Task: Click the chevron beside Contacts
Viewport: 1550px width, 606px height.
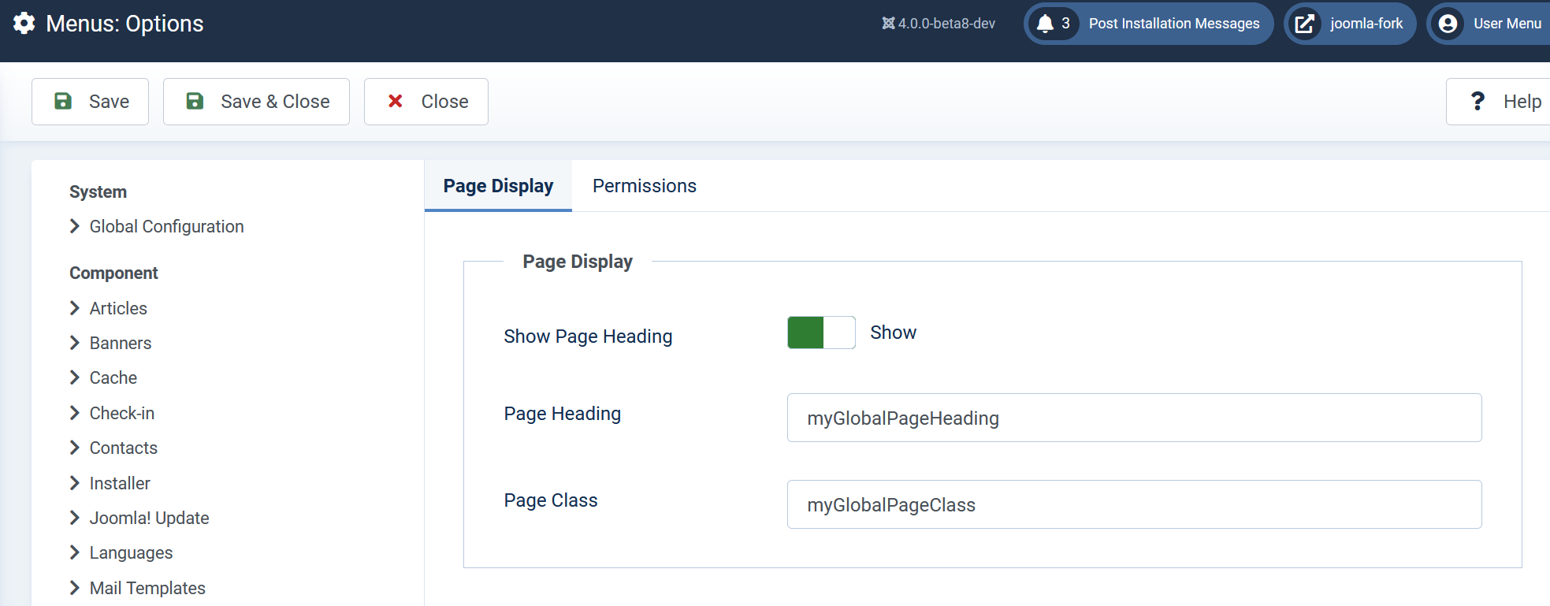Action: pyautogui.click(x=75, y=448)
